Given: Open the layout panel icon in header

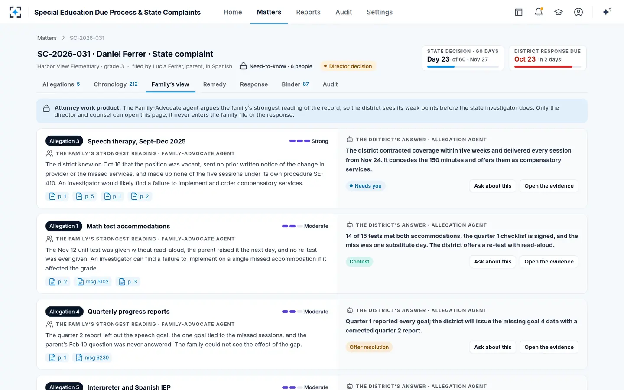Looking at the screenshot, I should click(519, 12).
